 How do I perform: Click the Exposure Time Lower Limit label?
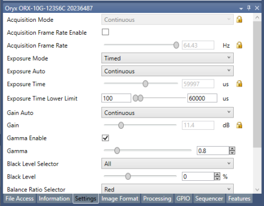coord(42,99)
